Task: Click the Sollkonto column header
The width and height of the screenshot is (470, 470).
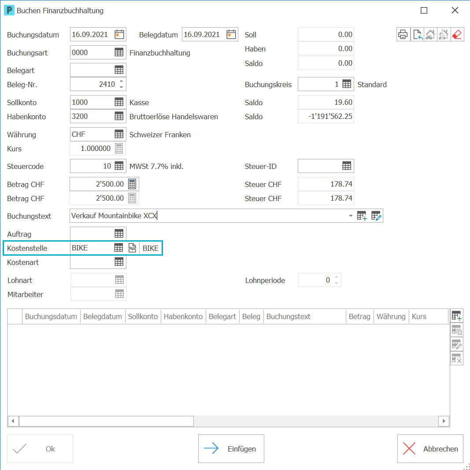Action: coord(143,316)
